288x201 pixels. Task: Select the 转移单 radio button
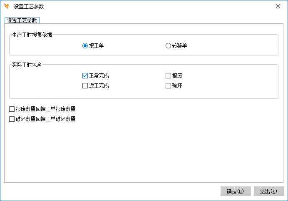tap(168, 46)
